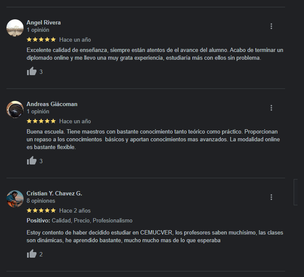The image size is (304, 277).
Task: Visit Andreas Giácoman's reviewer name link
Action: click(52, 104)
